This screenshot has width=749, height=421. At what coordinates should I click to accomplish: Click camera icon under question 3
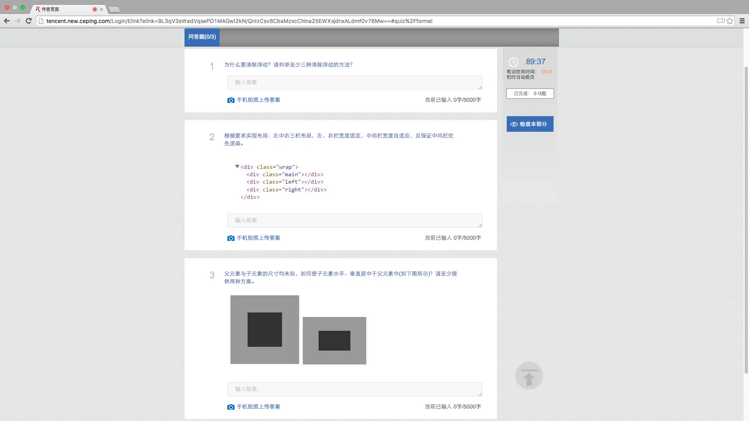click(x=231, y=407)
